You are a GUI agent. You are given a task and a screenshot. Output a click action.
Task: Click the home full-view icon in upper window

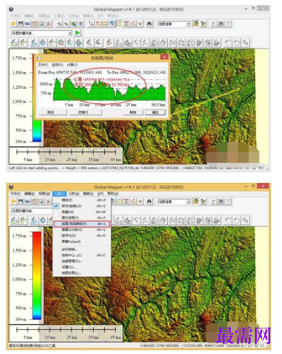[81, 24]
